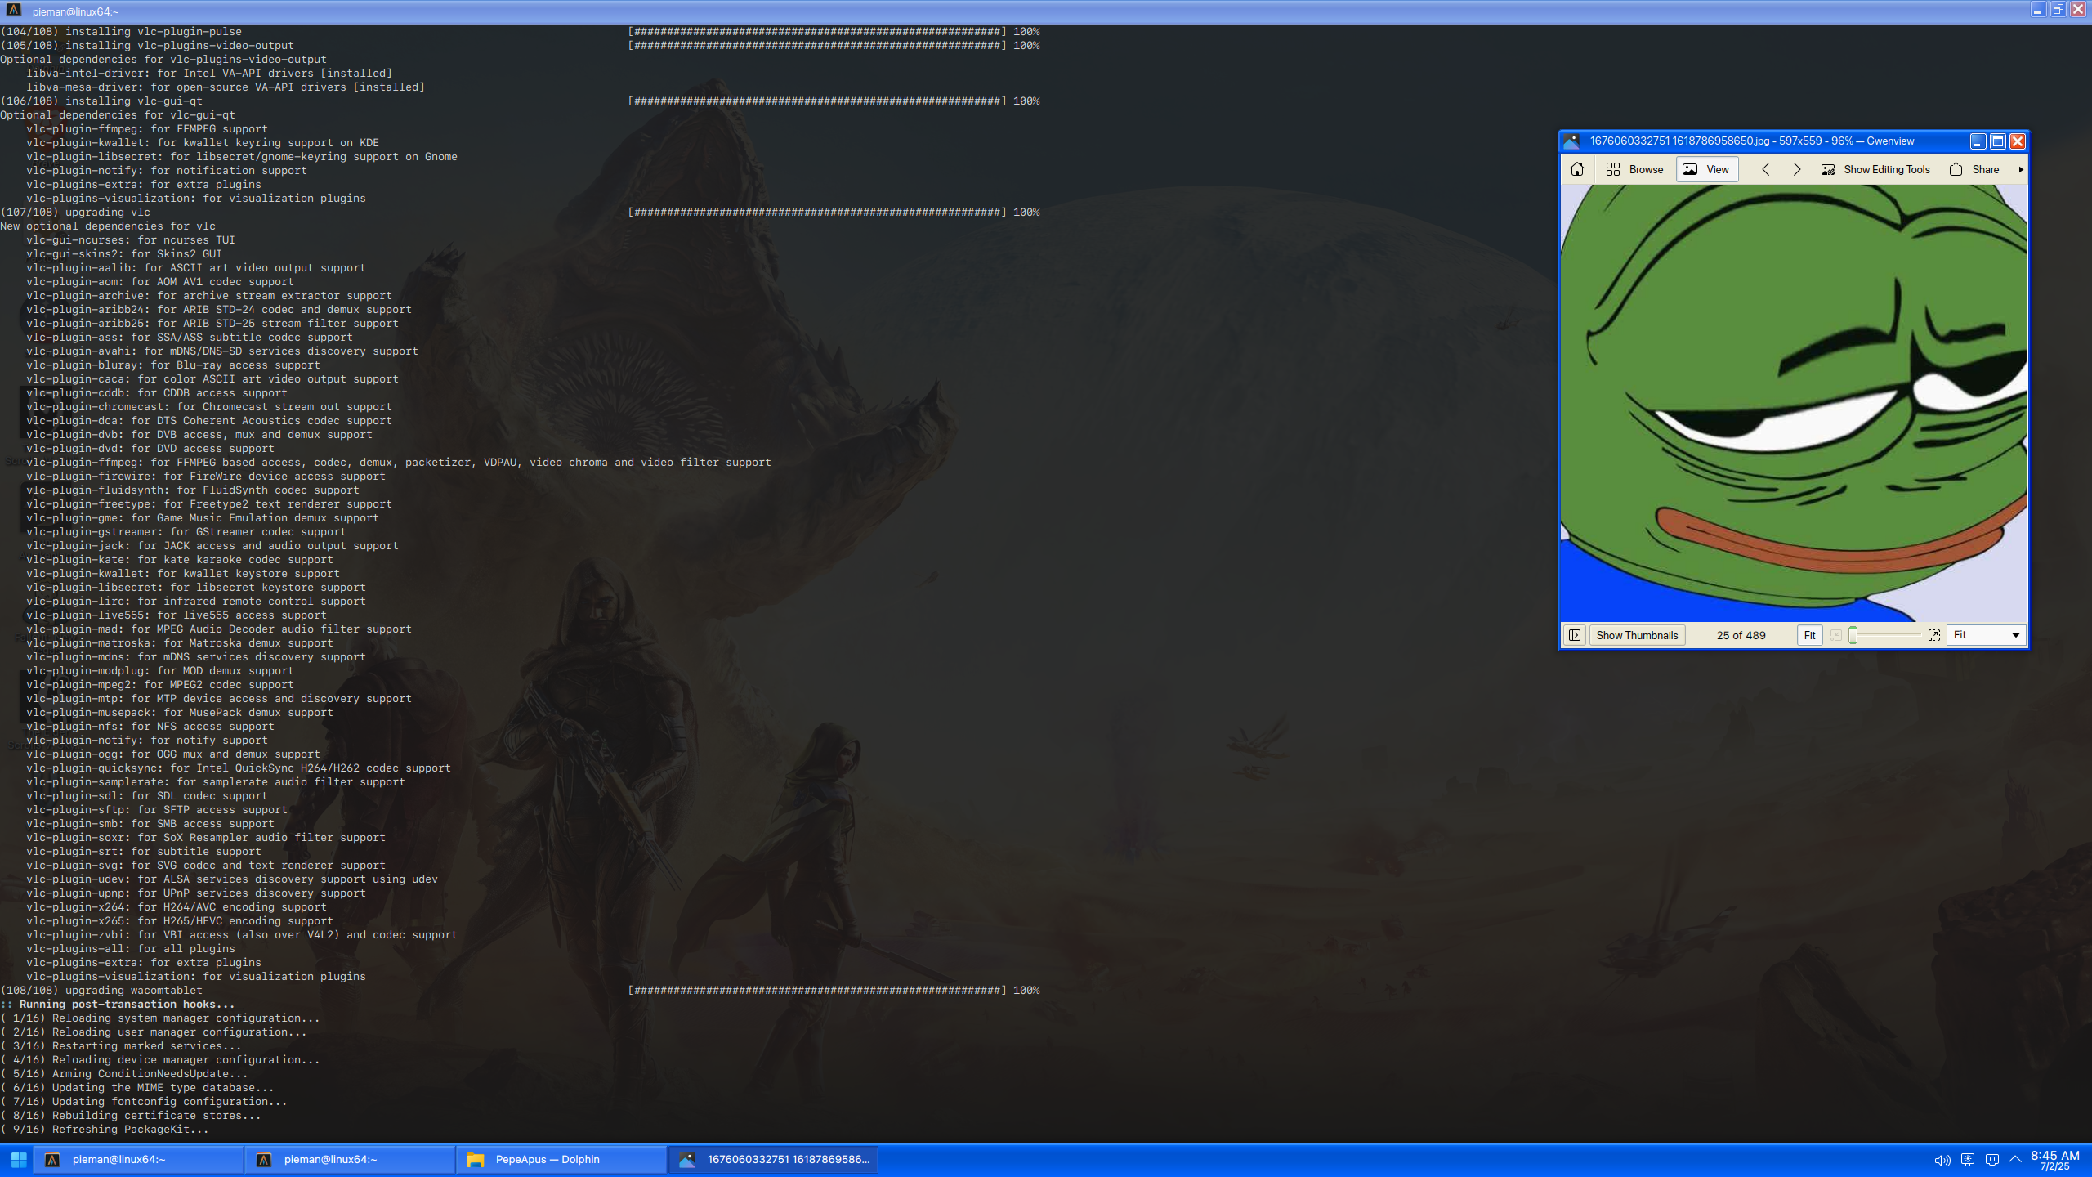
Task: Open the Share menu in Gwenview
Action: 1974,169
